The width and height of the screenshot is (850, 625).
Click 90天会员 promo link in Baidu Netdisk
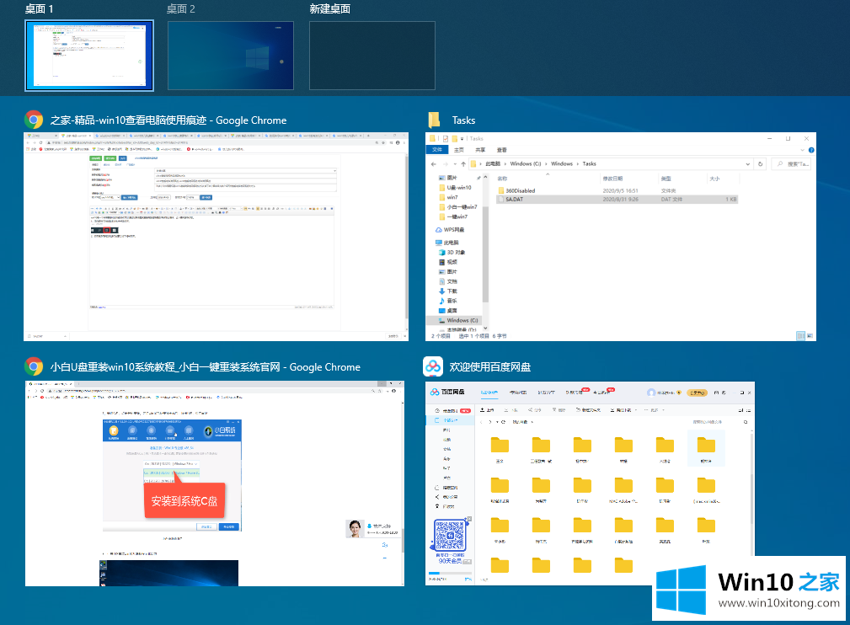(450, 561)
